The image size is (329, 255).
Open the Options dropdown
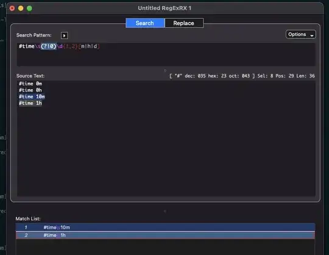301,34
